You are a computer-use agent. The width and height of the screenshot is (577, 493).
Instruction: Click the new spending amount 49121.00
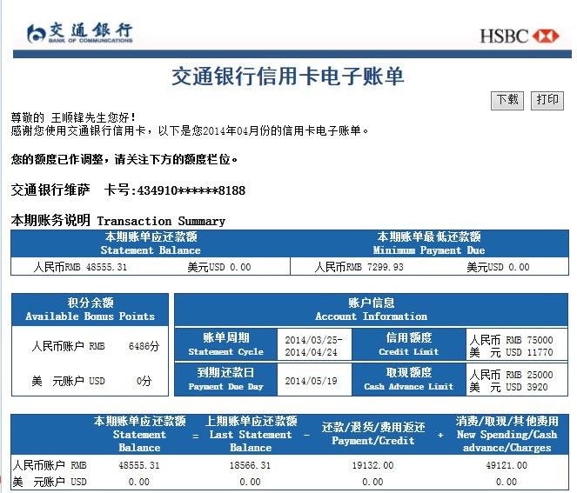point(507,465)
